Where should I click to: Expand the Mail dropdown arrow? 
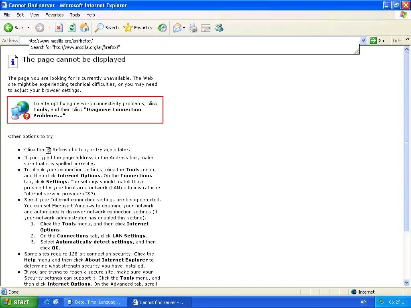pyautogui.click(x=184, y=28)
